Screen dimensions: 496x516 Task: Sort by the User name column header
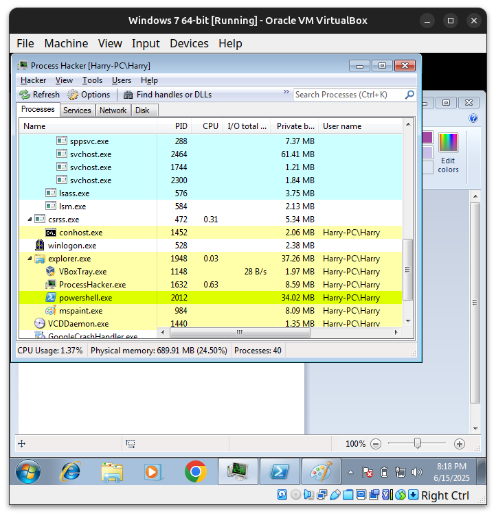tap(360, 126)
